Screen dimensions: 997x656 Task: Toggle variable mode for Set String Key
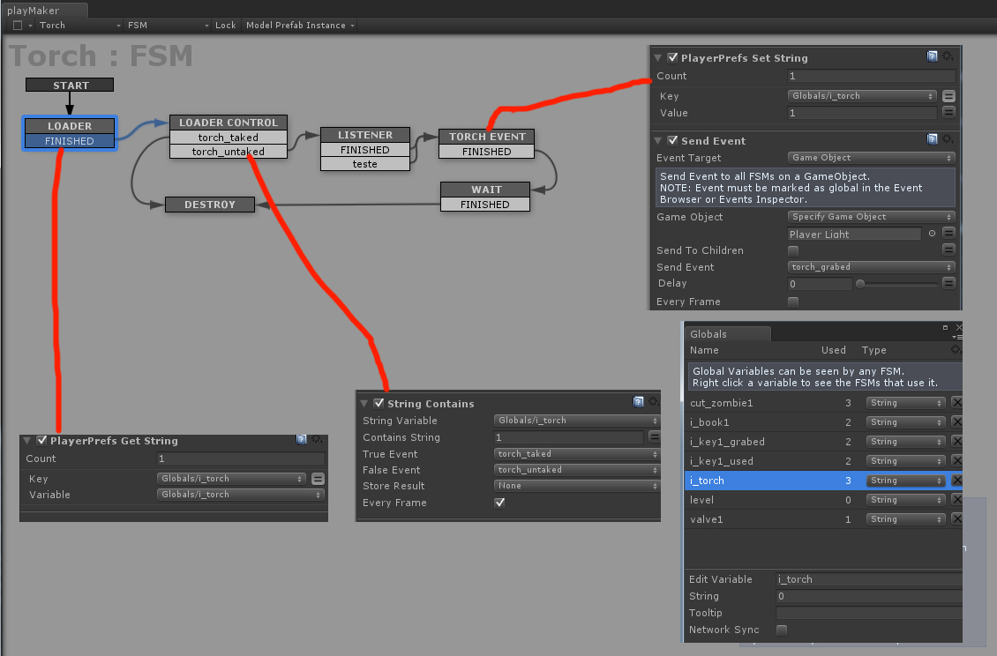(948, 96)
